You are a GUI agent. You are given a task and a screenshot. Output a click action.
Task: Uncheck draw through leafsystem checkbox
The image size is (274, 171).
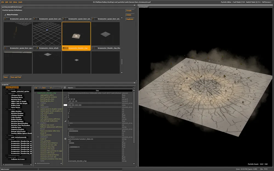pos(65,121)
